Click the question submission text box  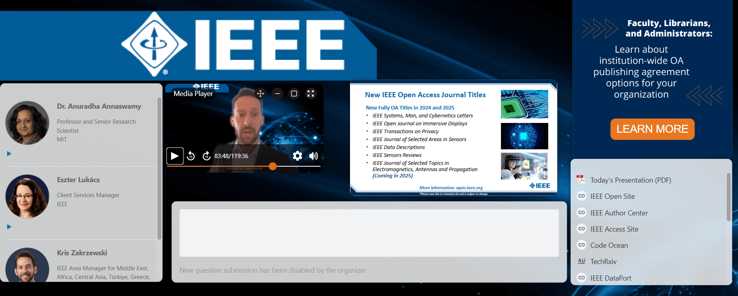click(x=369, y=233)
